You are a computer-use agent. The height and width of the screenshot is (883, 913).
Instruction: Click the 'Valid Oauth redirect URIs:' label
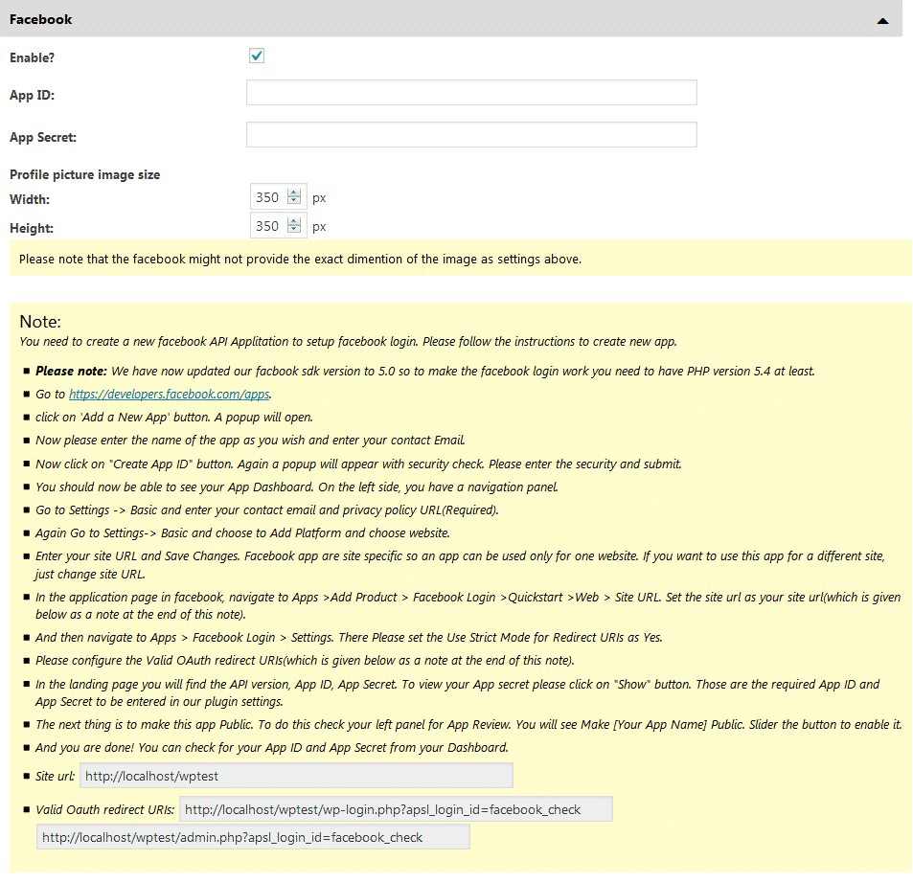tap(104, 809)
